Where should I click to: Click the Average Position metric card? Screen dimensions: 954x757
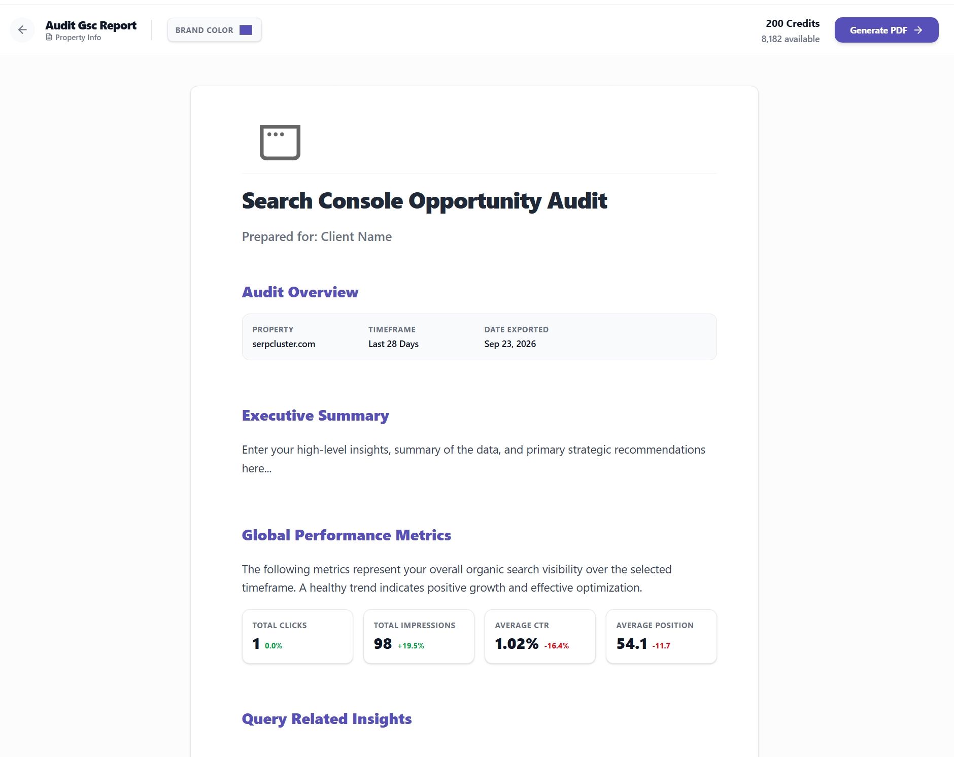pos(661,637)
